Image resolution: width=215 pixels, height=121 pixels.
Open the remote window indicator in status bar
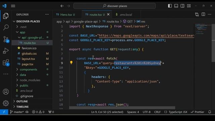(4, 112)
